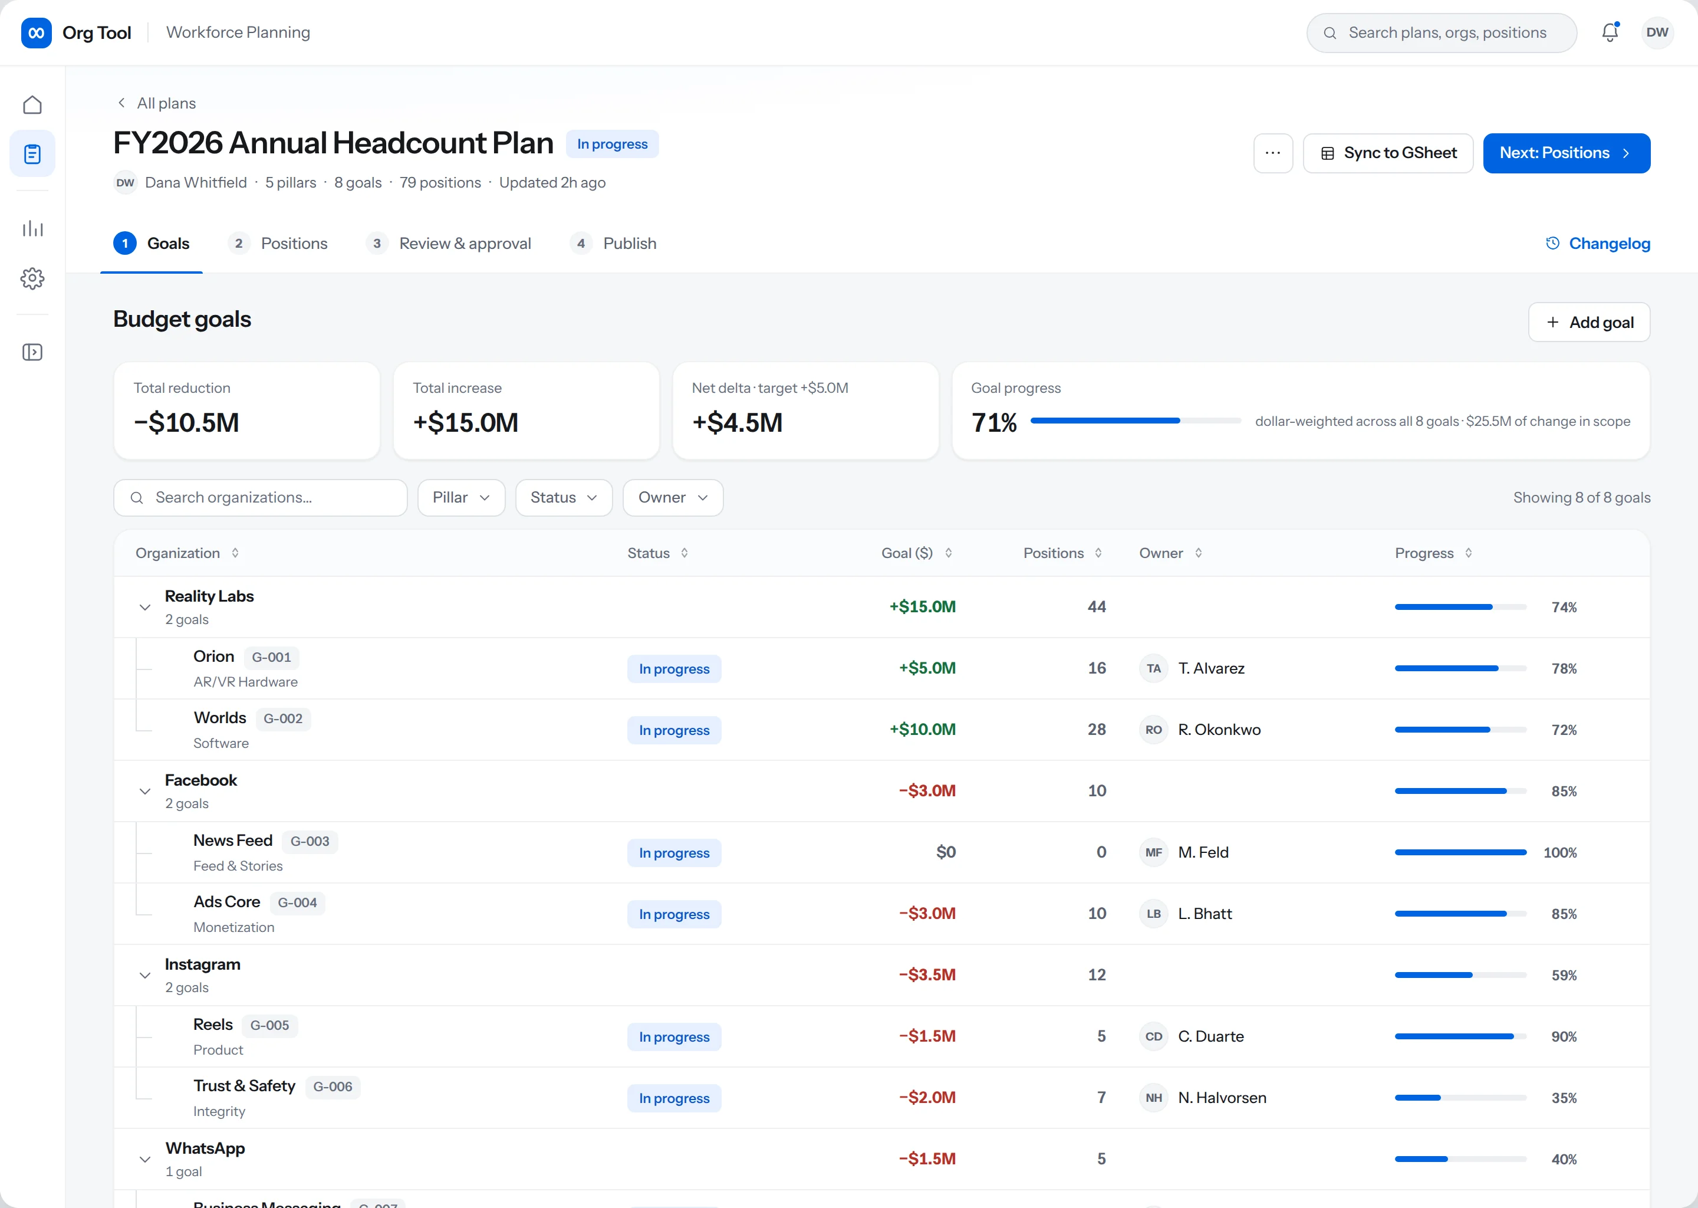The image size is (1698, 1208).
Task: Click the TA avatar for T. Alvarez
Action: click(x=1153, y=668)
